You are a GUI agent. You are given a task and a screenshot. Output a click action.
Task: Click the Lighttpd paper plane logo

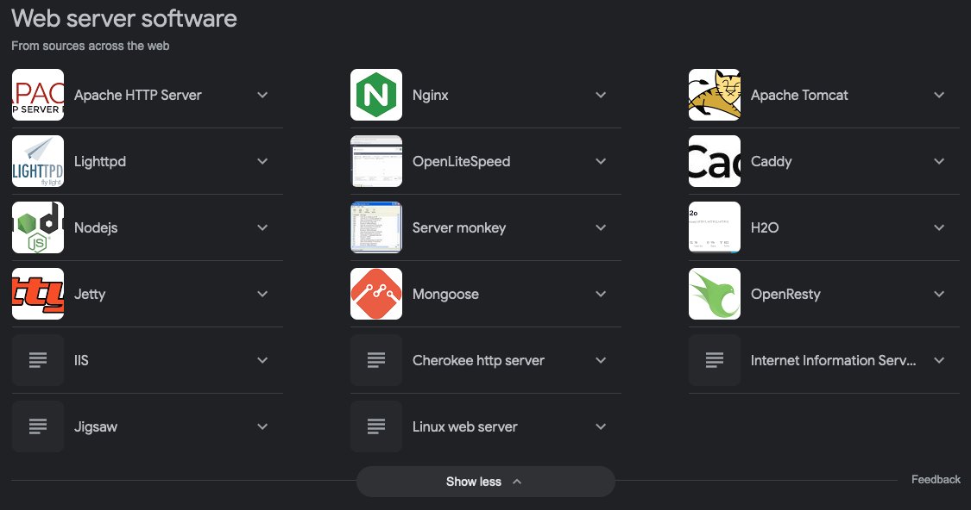(38, 161)
